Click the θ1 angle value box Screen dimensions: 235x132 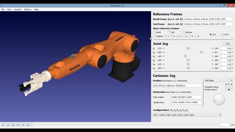(x=227, y=48)
